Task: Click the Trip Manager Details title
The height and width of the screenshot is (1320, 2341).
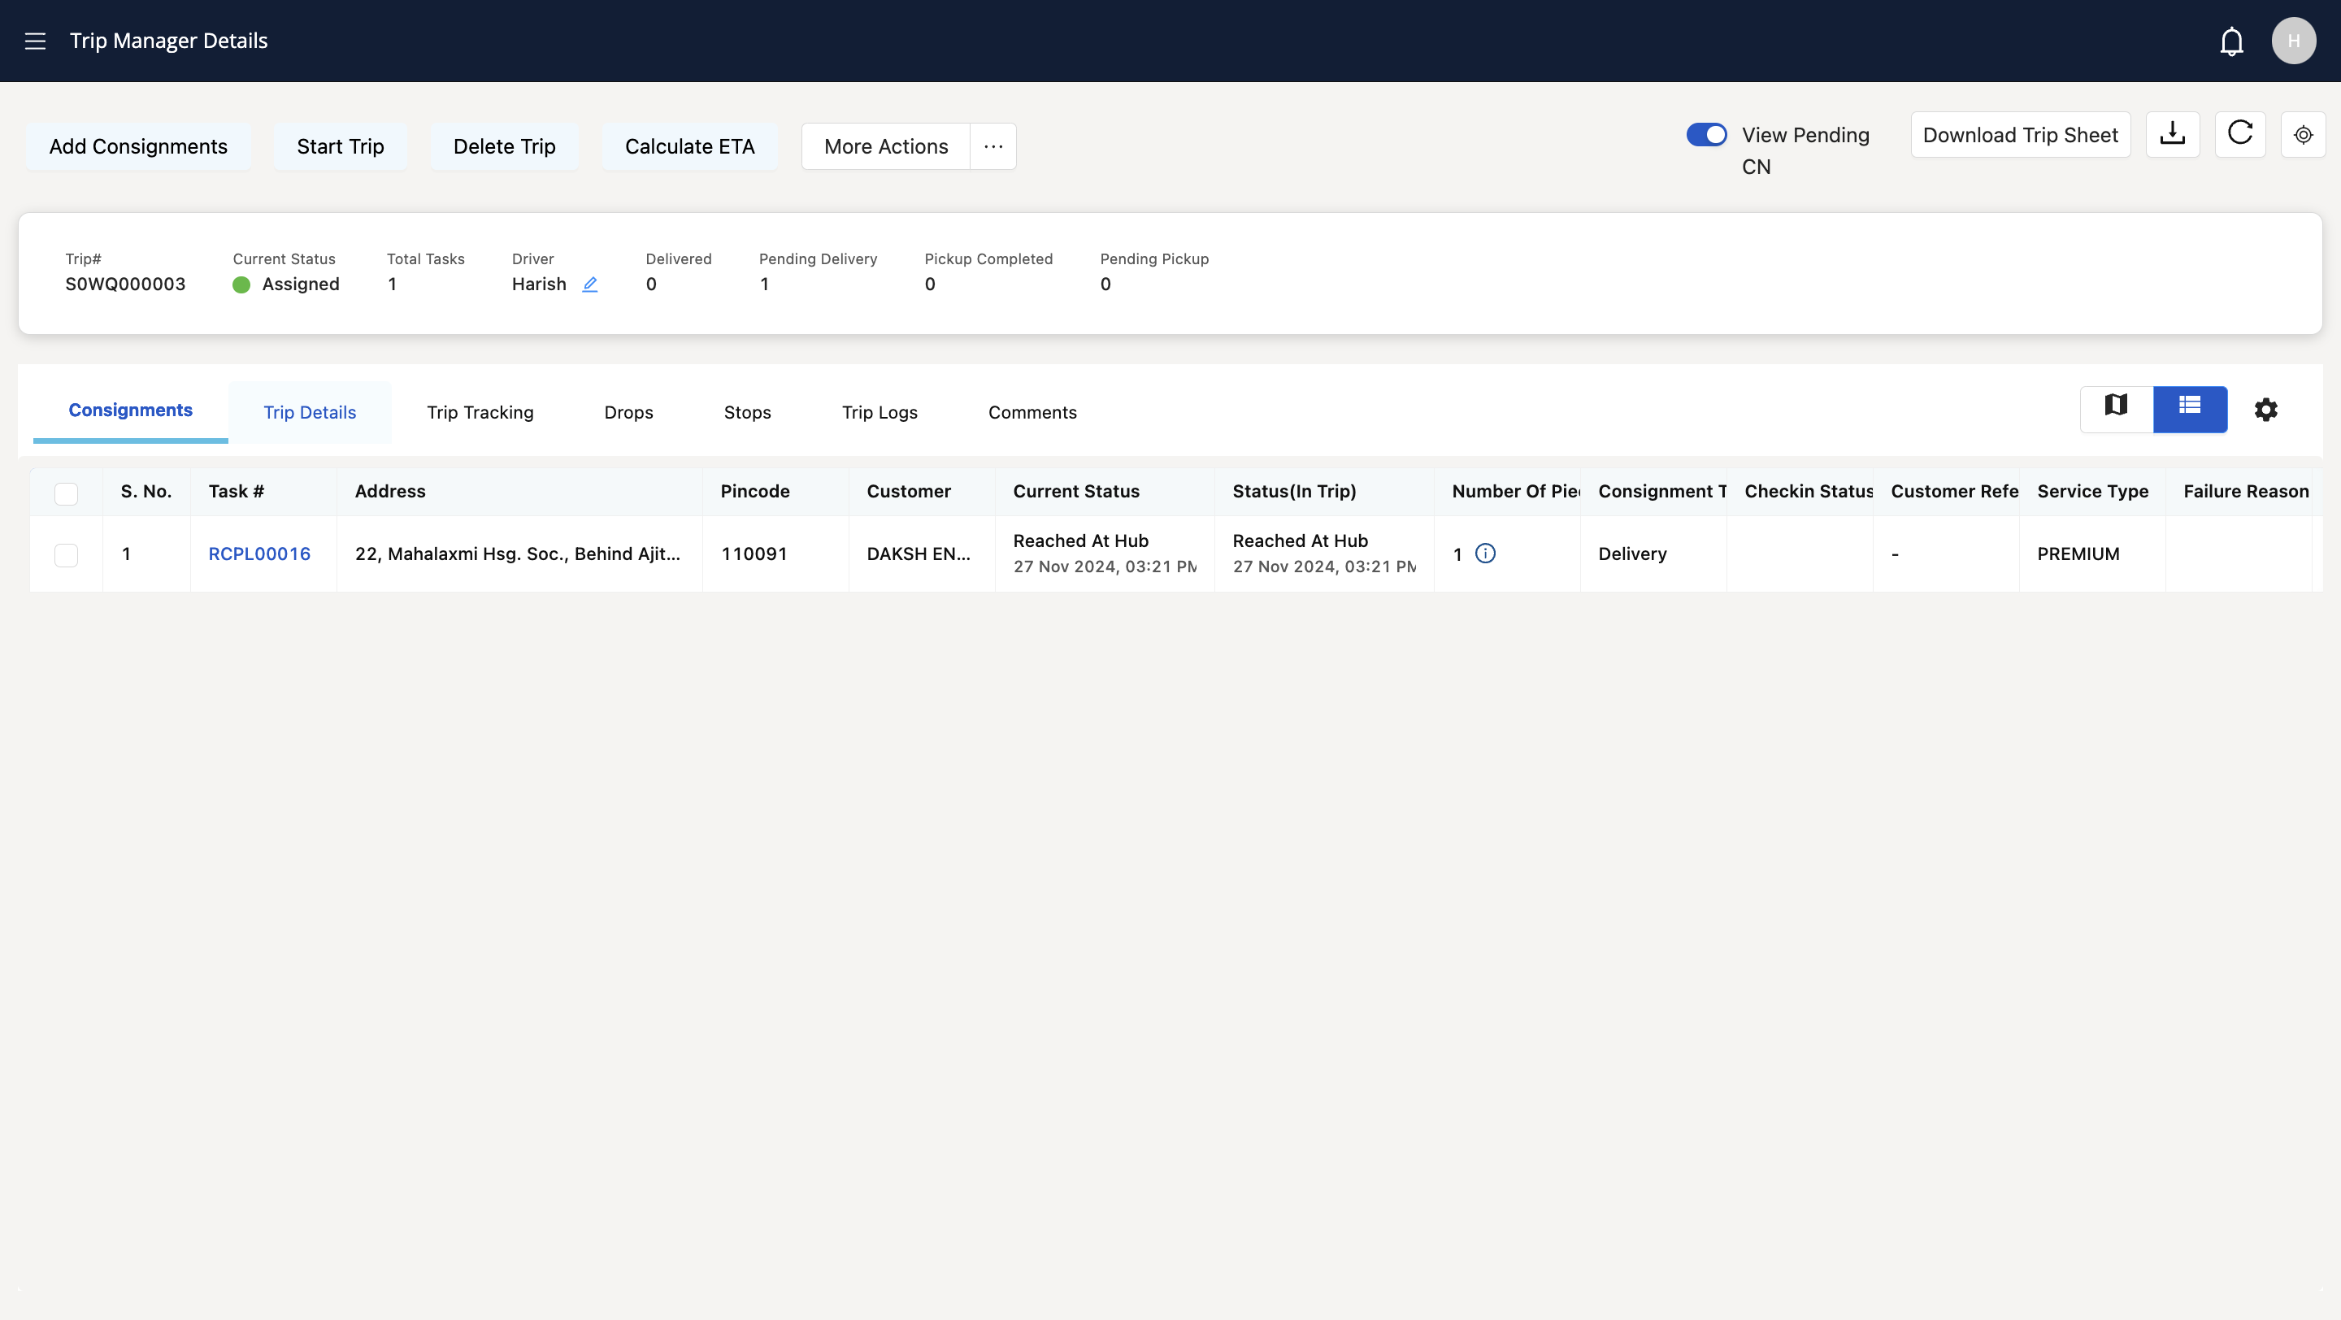Action: [169, 41]
